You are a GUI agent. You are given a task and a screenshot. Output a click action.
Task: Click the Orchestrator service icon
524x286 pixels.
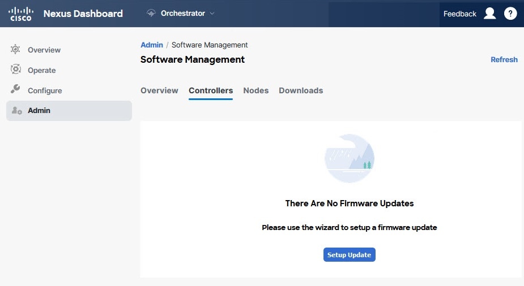coord(151,13)
